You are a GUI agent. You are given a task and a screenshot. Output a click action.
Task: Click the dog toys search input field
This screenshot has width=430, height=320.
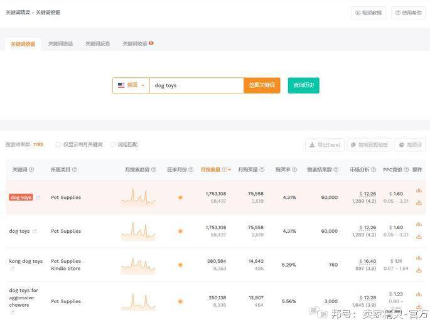point(196,85)
